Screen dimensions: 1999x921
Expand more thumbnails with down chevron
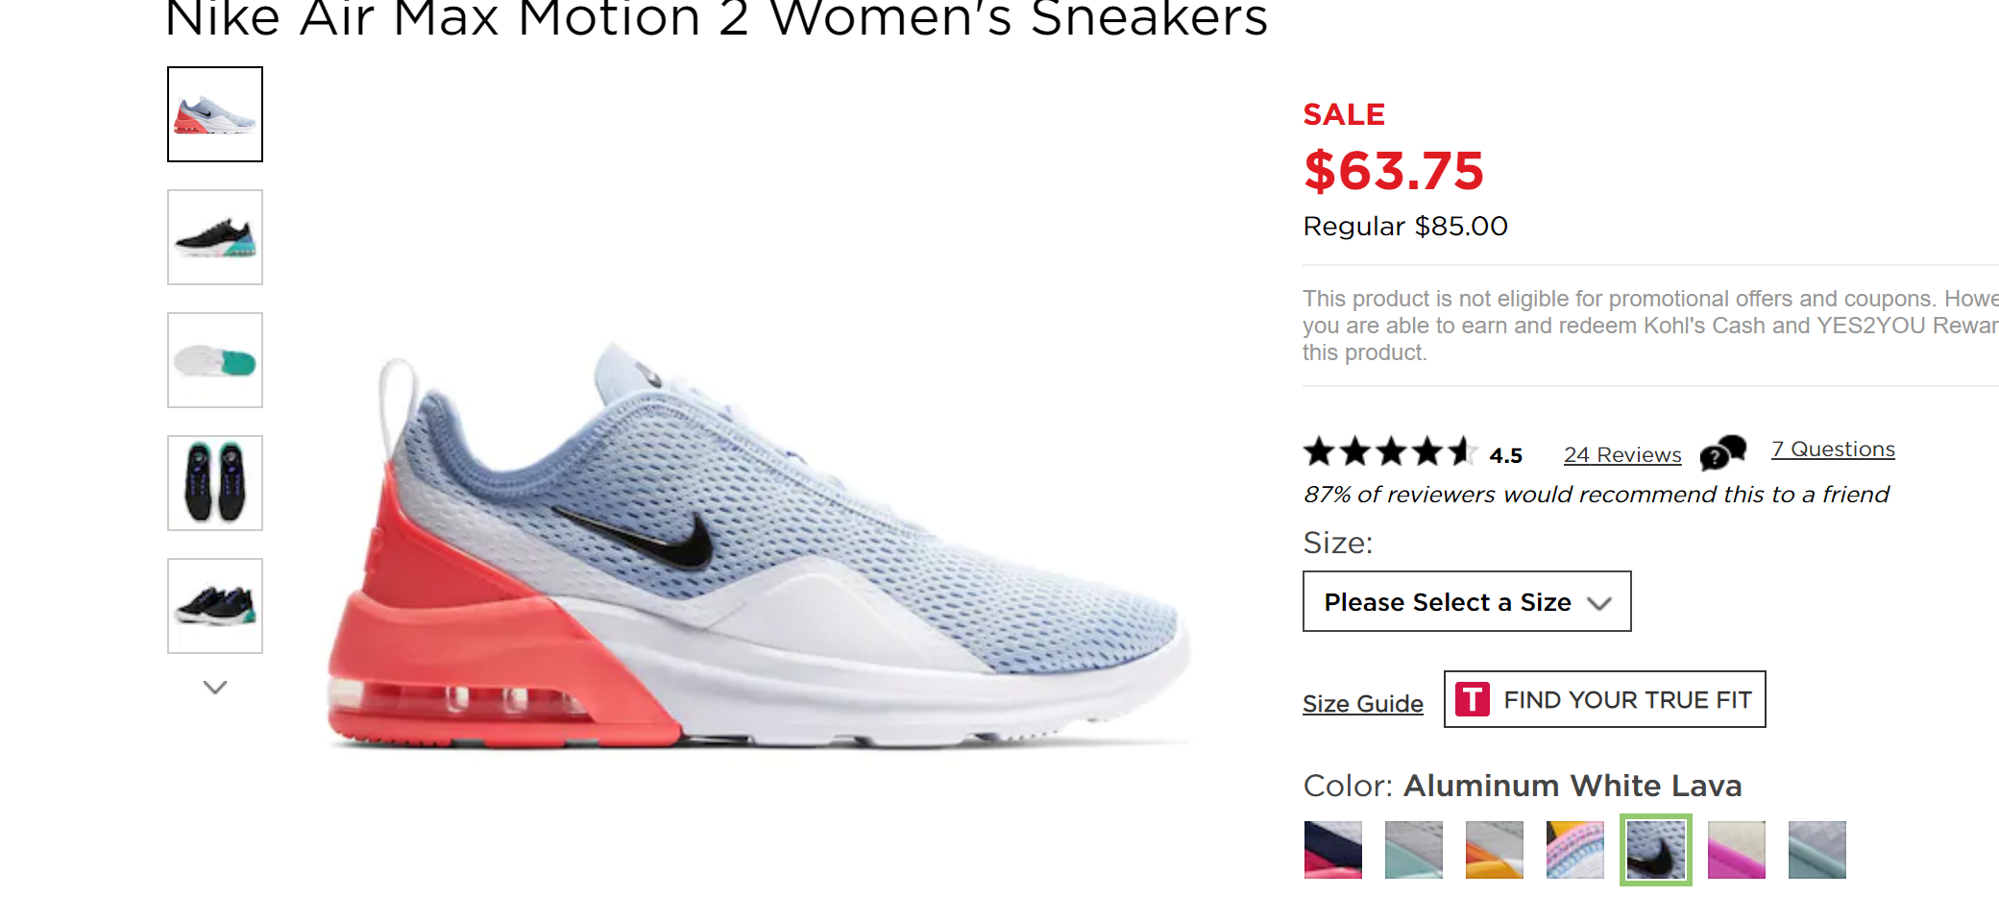pos(215,687)
